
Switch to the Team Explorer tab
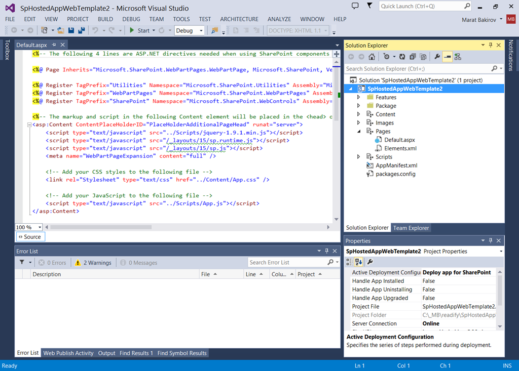coord(411,228)
